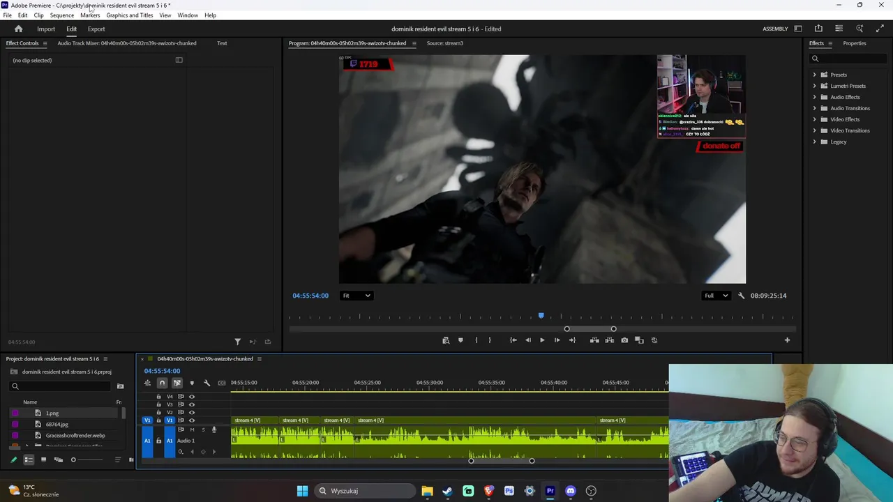Image resolution: width=893 pixels, height=502 pixels.
Task: Open Discord from the Windows taskbar
Action: (x=571, y=491)
